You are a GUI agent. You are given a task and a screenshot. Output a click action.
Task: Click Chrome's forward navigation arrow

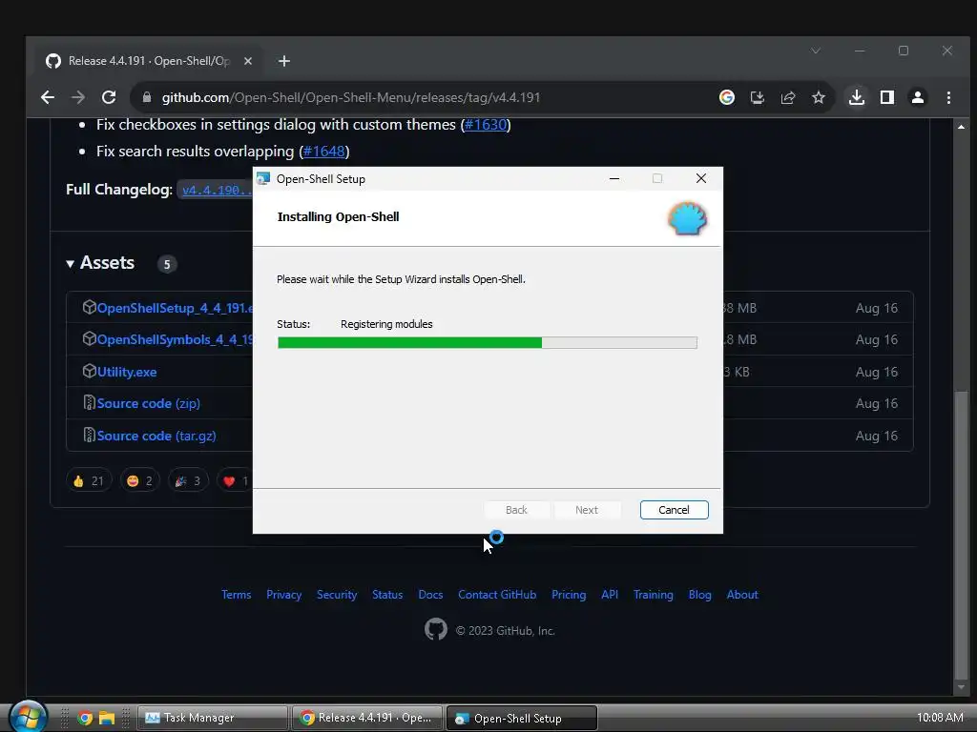[x=78, y=97]
